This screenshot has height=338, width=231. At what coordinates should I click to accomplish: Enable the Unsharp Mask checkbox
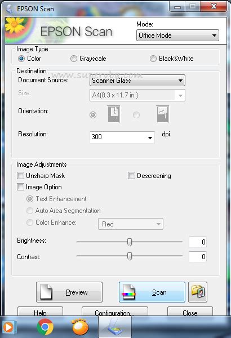(20, 175)
